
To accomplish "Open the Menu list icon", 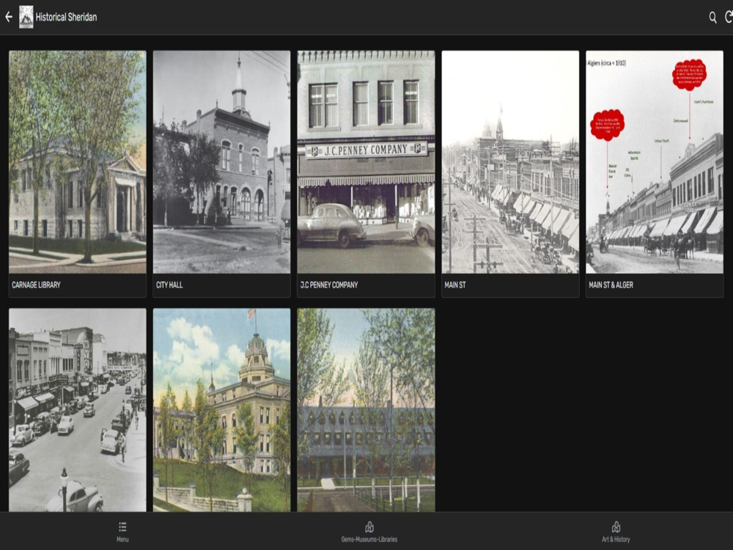I will tap(122, 527).
